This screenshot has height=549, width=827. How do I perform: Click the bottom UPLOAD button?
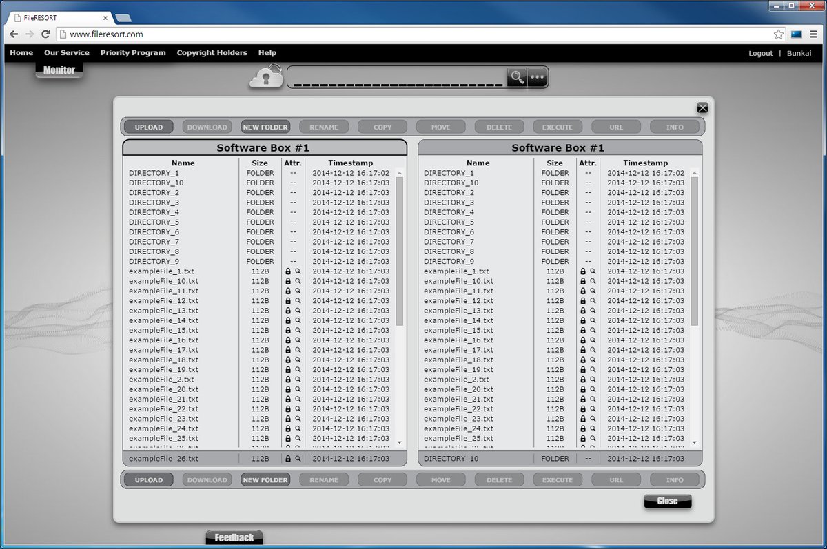pyautogui.click(x=149, y=480)
